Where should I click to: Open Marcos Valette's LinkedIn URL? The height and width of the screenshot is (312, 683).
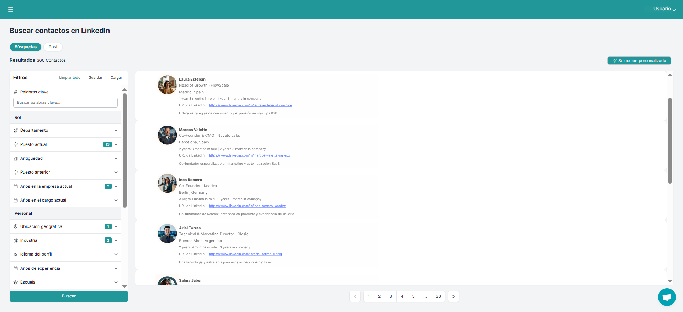coord(249,155)
